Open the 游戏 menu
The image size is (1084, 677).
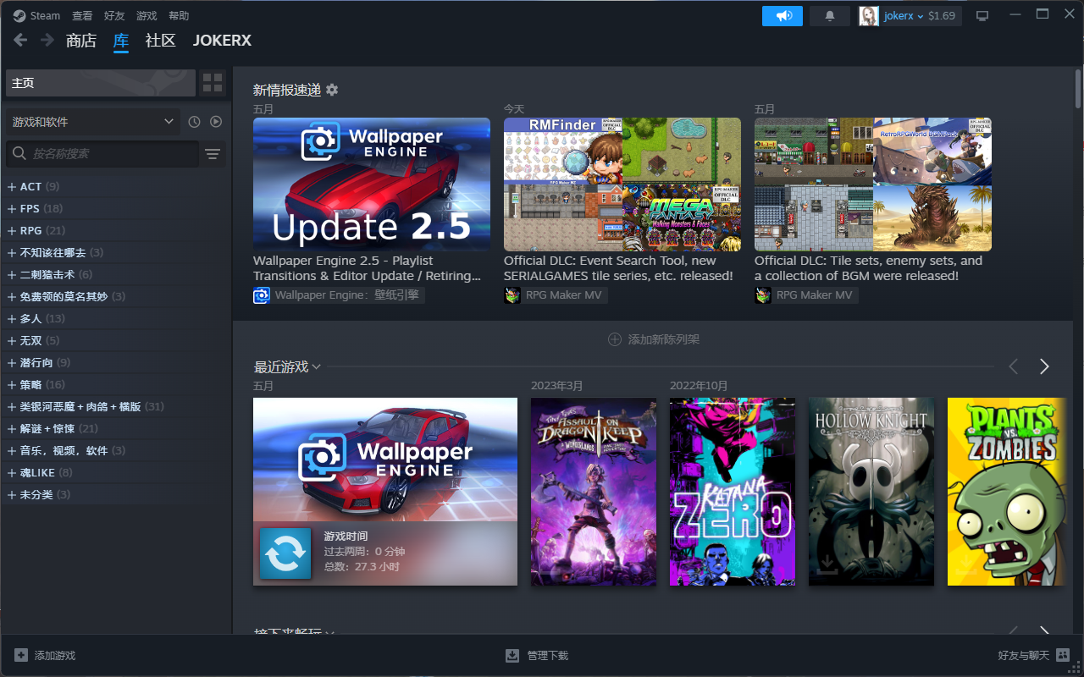pos(147,15)
